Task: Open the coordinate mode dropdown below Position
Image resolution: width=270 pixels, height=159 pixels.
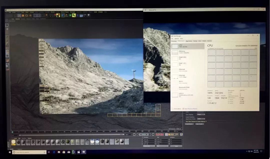Action: [149, 146]
